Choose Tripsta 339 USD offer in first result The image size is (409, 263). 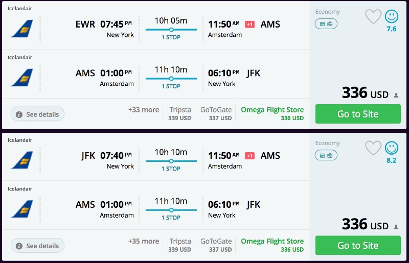[x=180, y=113]
